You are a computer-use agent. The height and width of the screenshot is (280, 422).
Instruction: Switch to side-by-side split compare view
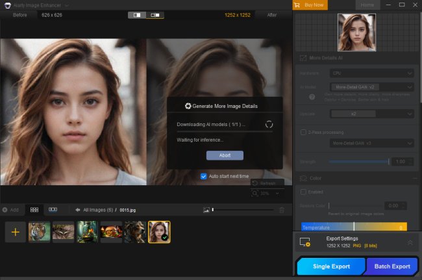[x=137, y=15]
